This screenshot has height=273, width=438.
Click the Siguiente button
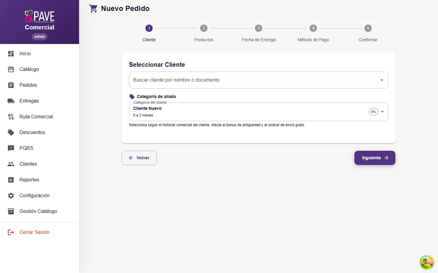(375, 158)
